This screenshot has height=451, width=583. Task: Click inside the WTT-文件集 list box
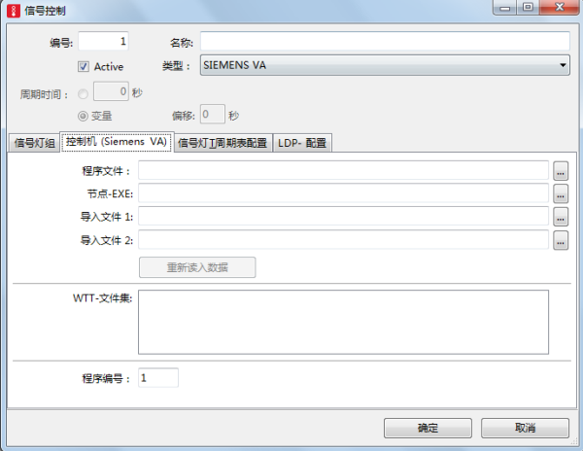[x=344, y=322]
